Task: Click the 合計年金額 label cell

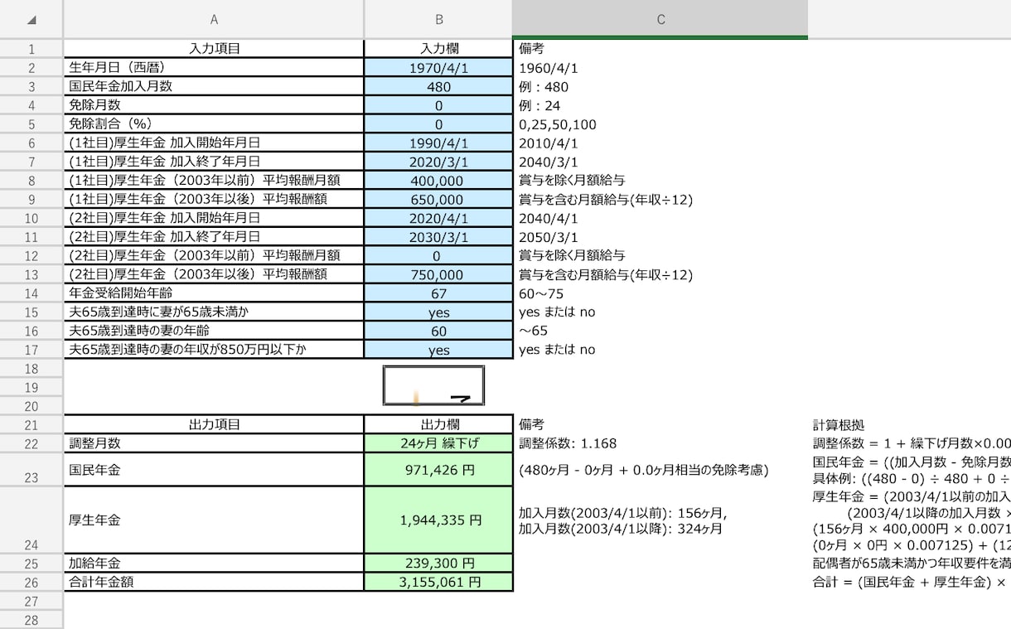Action: (x=214, y=582)
